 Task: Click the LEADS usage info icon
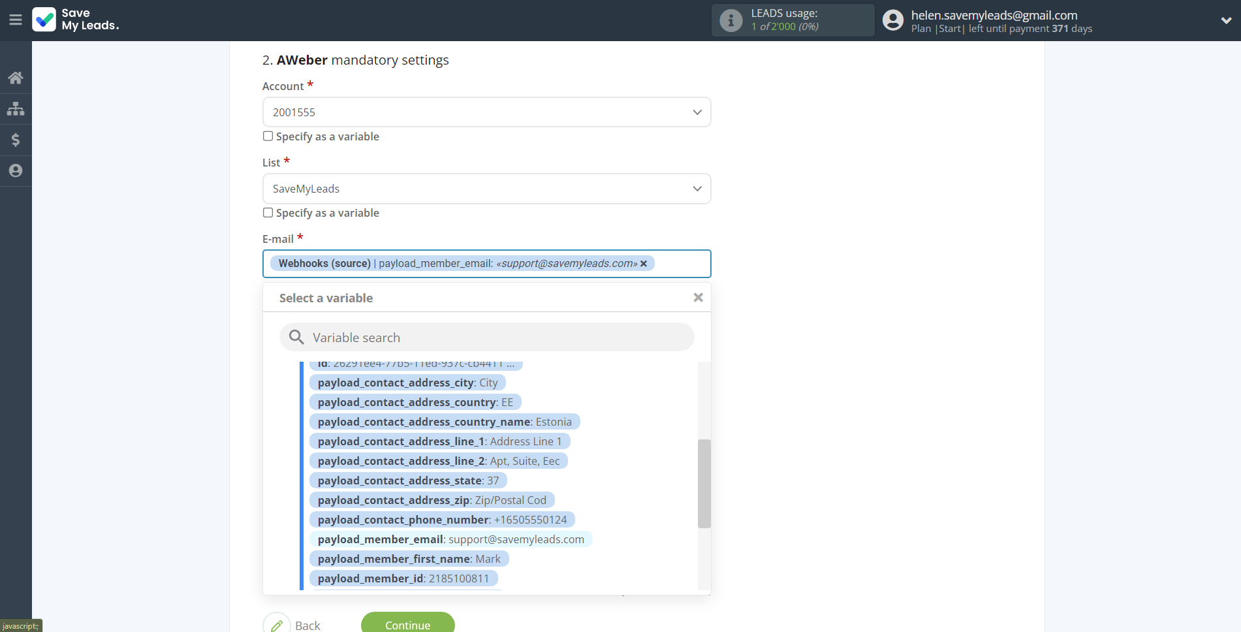click(731, 20)
